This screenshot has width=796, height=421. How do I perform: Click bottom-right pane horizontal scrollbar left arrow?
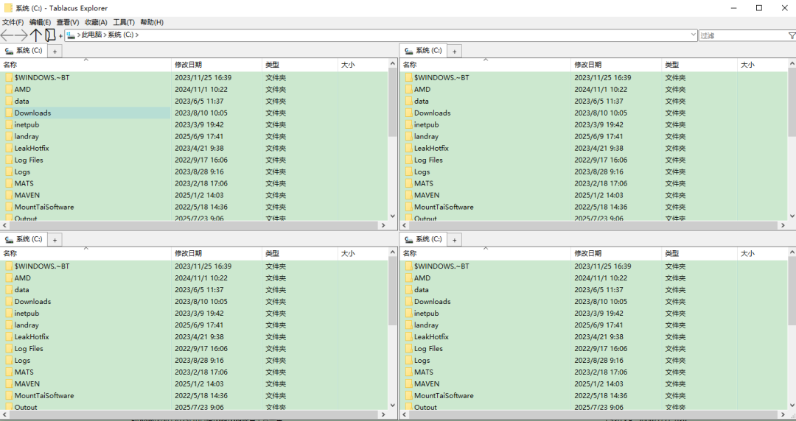(x=405, y=414)
